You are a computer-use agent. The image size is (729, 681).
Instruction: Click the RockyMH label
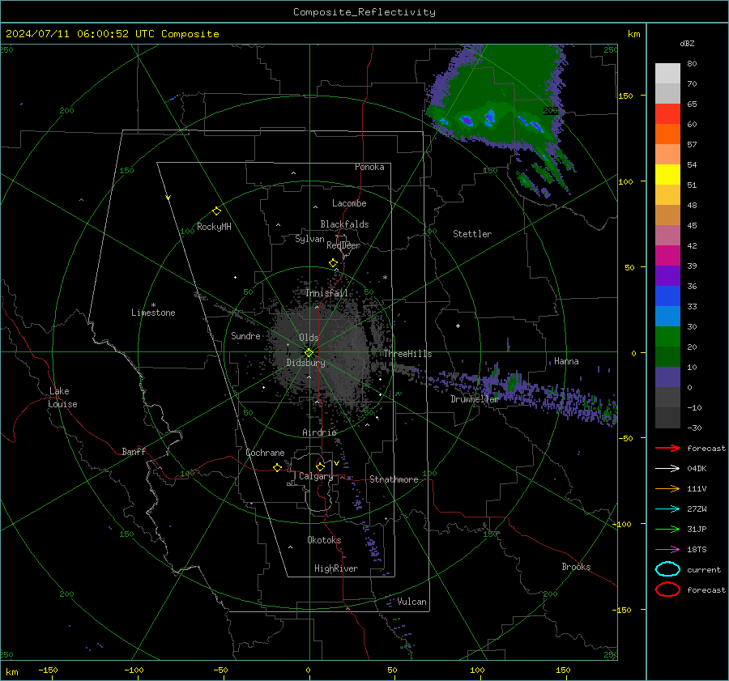[x=214, y=227]
